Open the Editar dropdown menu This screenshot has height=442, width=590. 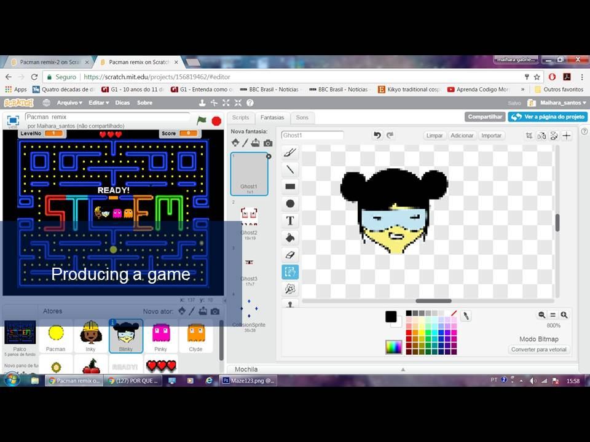pyautogui.click(x=98, y=103)
